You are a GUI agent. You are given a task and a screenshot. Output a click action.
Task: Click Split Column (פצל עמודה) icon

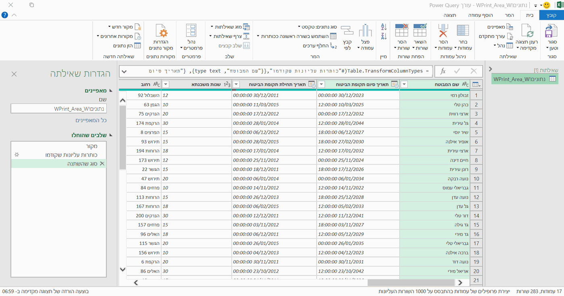[365, 31]
